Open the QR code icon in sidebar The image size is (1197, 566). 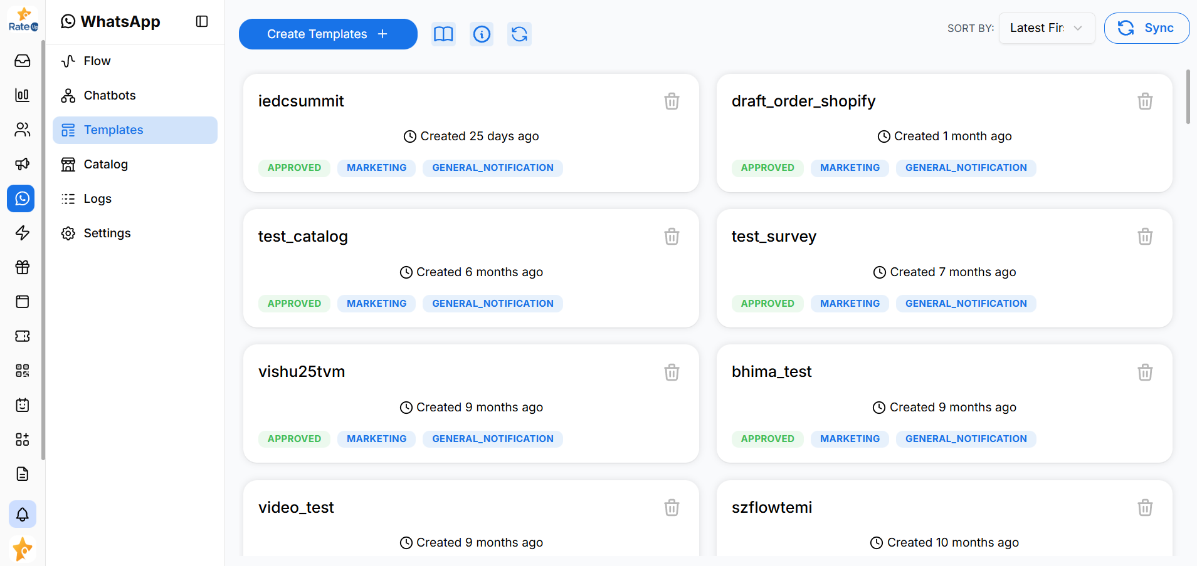pos(22,371)
